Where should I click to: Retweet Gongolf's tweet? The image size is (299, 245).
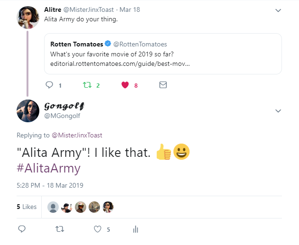(x=59, y=229)
